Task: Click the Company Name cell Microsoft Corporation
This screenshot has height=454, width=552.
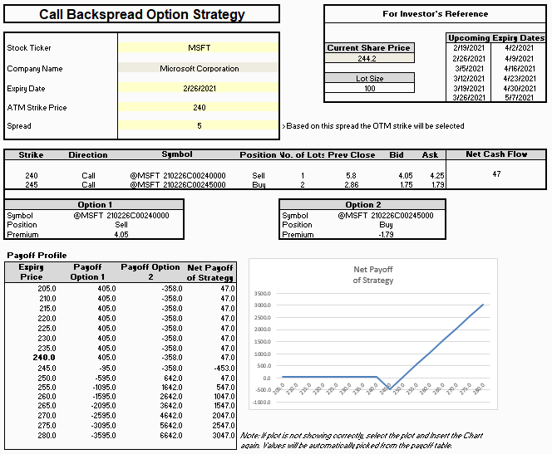Action: click(199, 69)
